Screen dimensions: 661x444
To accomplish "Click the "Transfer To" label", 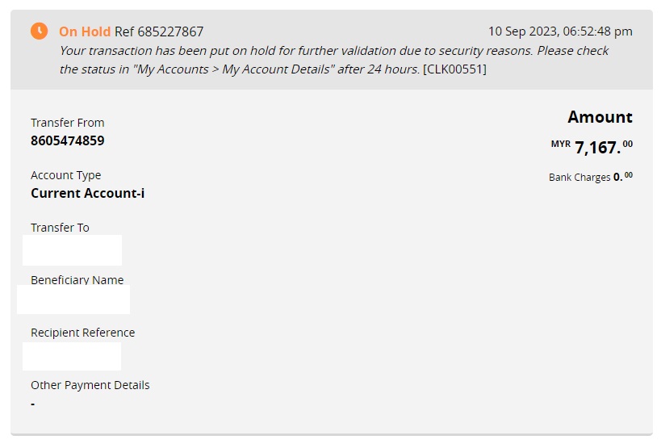I will 60,228.
